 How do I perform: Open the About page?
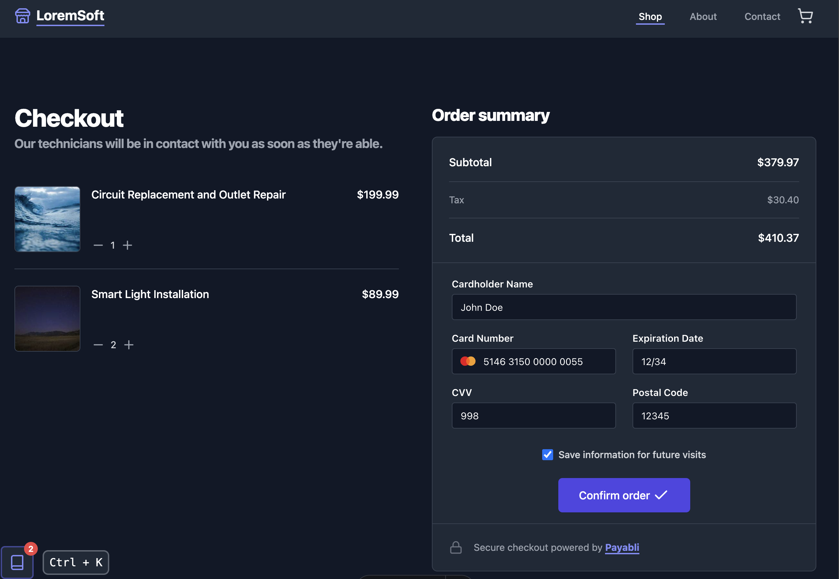703,17
